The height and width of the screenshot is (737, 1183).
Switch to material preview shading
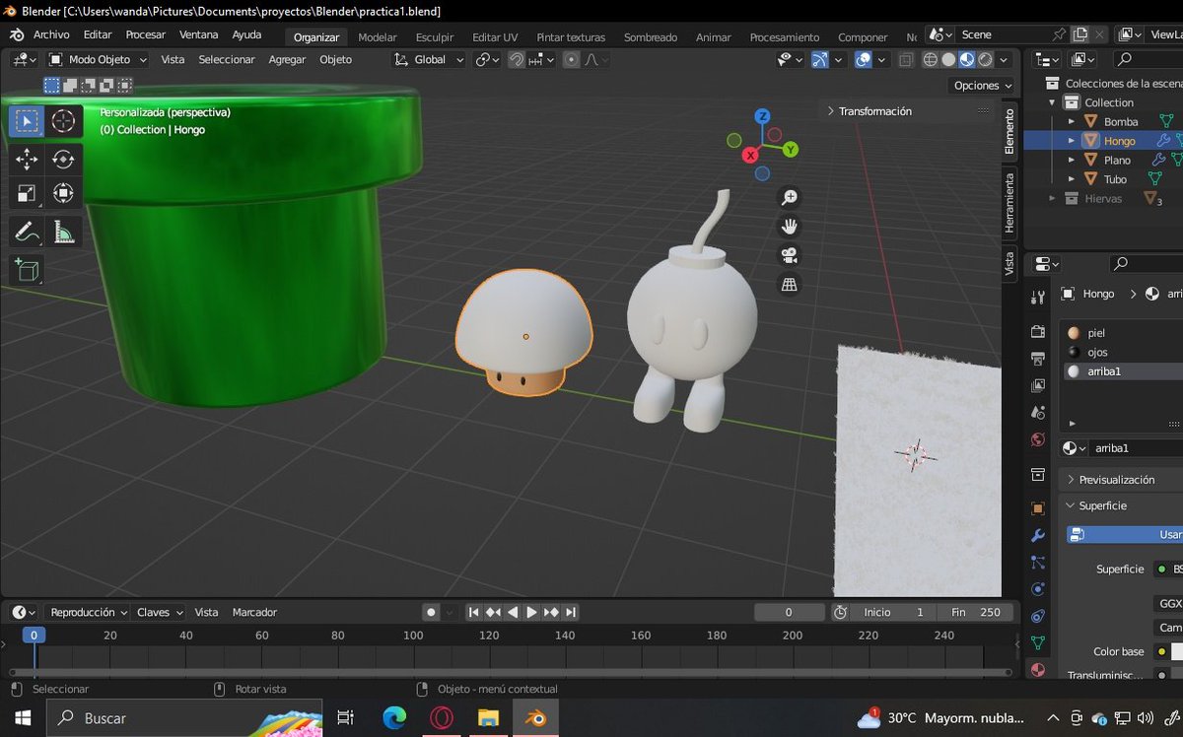pos(967,59)
